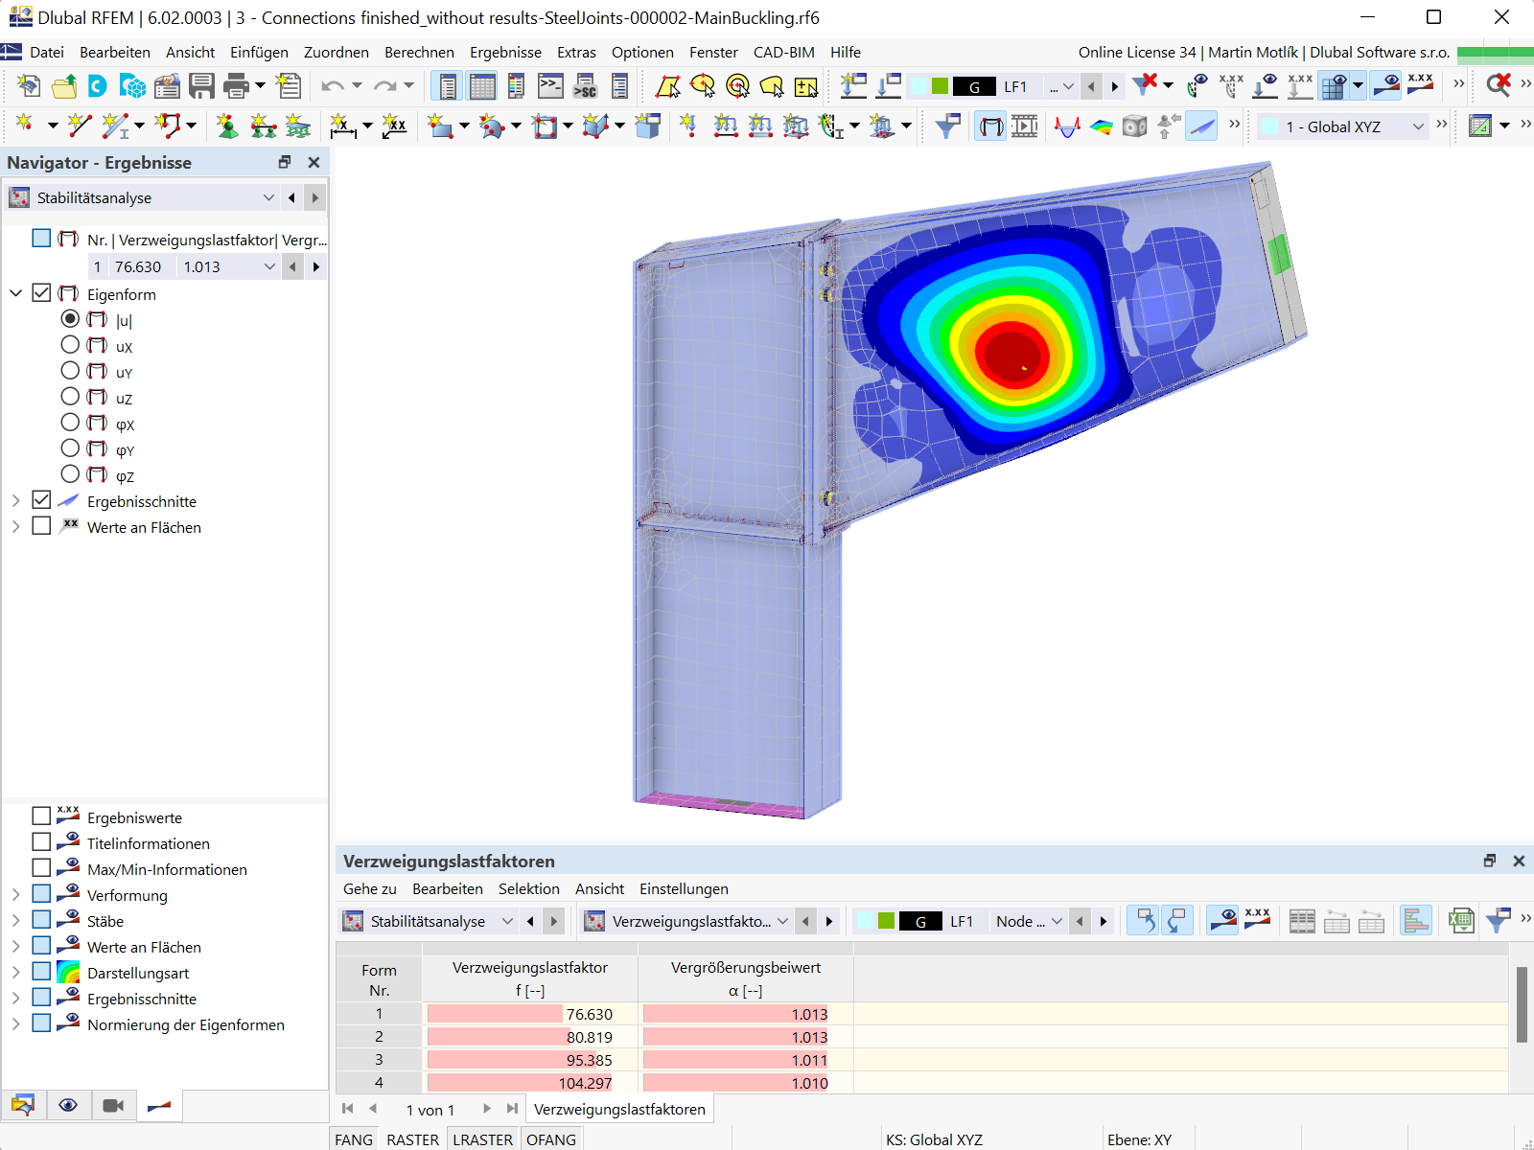Enable the Titelinformationen checkbox
Screen dimensions: 1534x1150
click(41, 841)
